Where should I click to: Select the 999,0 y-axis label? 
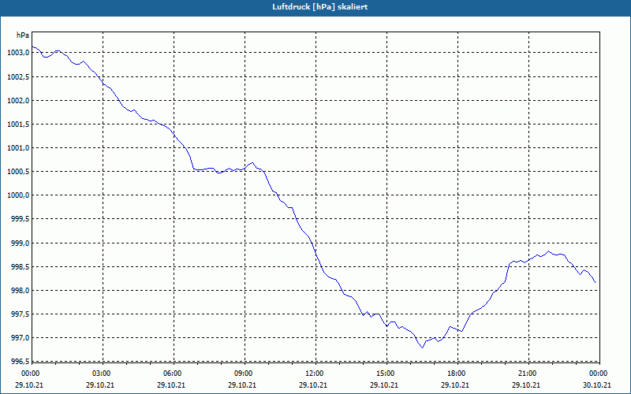[x=20, y=243]
